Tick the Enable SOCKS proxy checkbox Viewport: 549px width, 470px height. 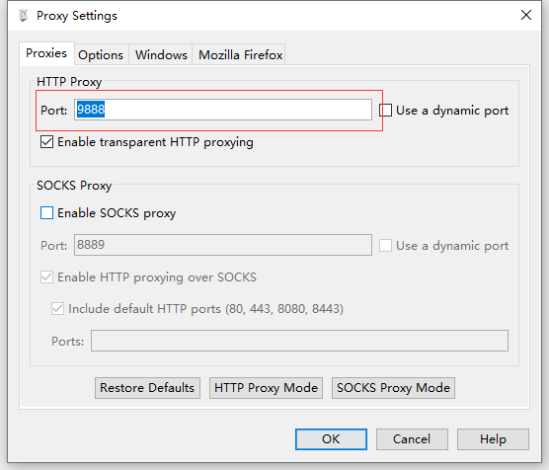47,213
